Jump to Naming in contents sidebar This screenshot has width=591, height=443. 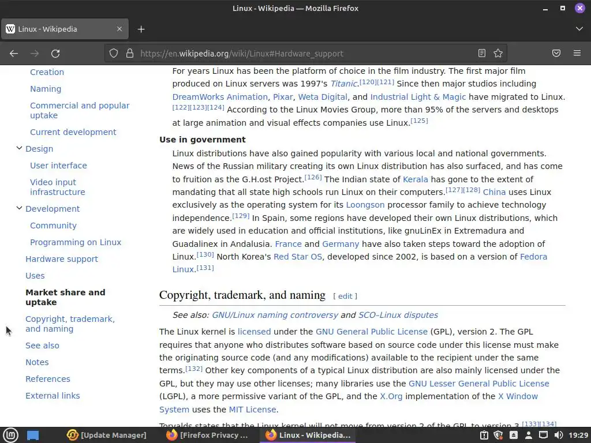click(x=46, y=89)
